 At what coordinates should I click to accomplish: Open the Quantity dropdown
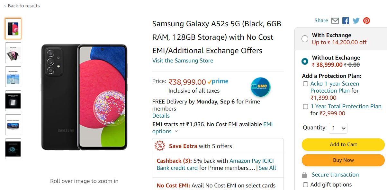pyautogui.click(x=338, y=128)
